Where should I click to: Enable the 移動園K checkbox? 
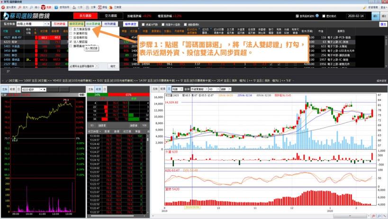[185, 25]
